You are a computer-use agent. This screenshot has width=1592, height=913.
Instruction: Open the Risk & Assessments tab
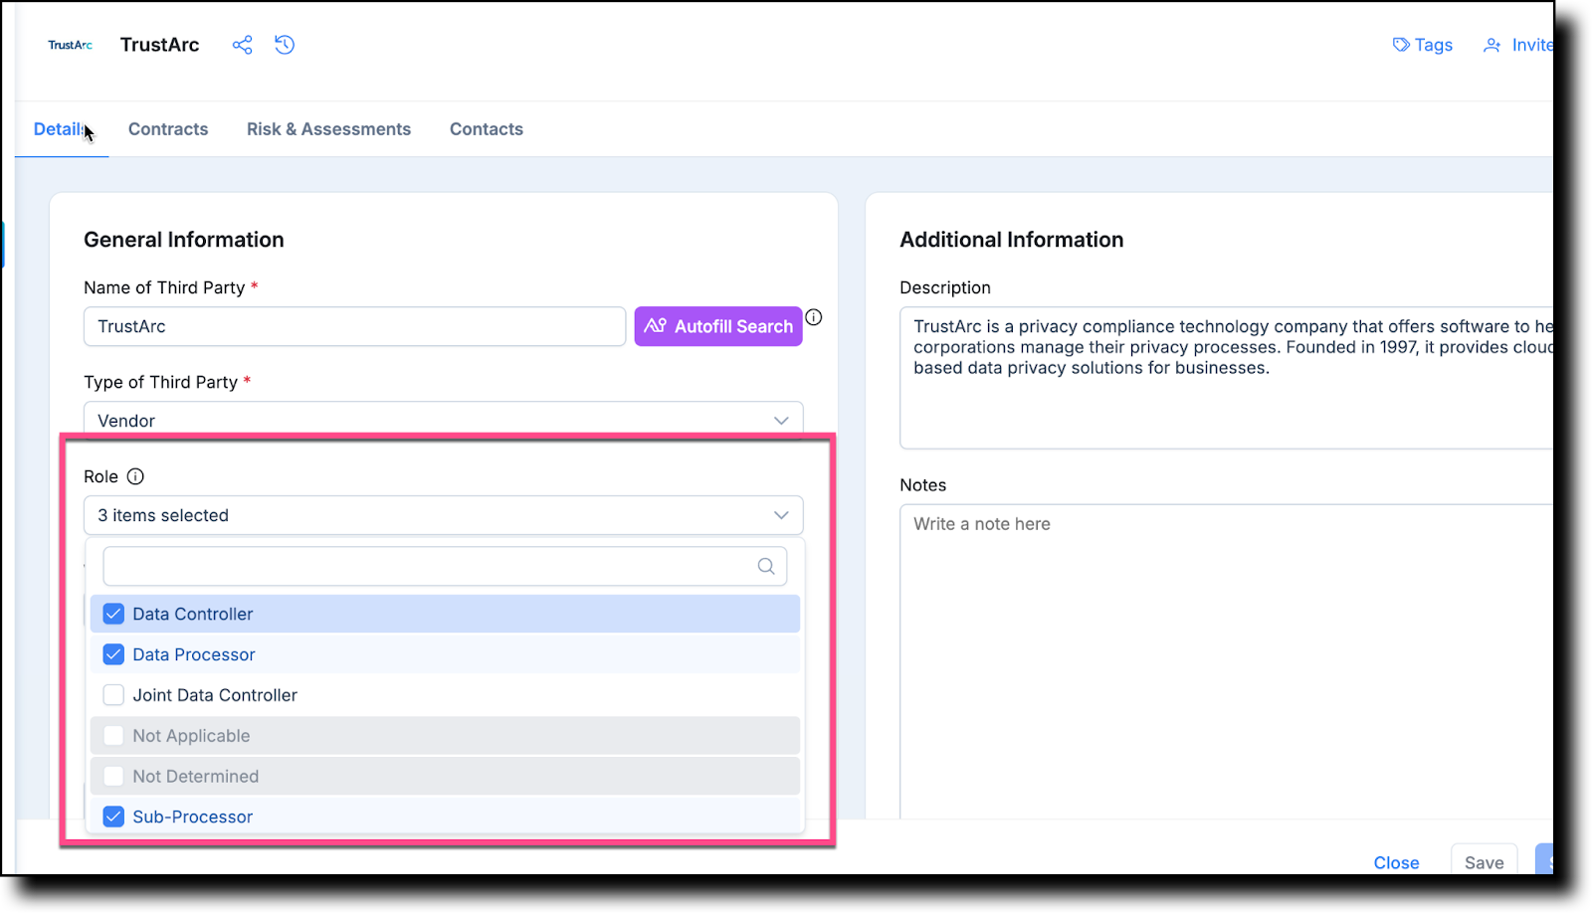(x=328, y=128)
